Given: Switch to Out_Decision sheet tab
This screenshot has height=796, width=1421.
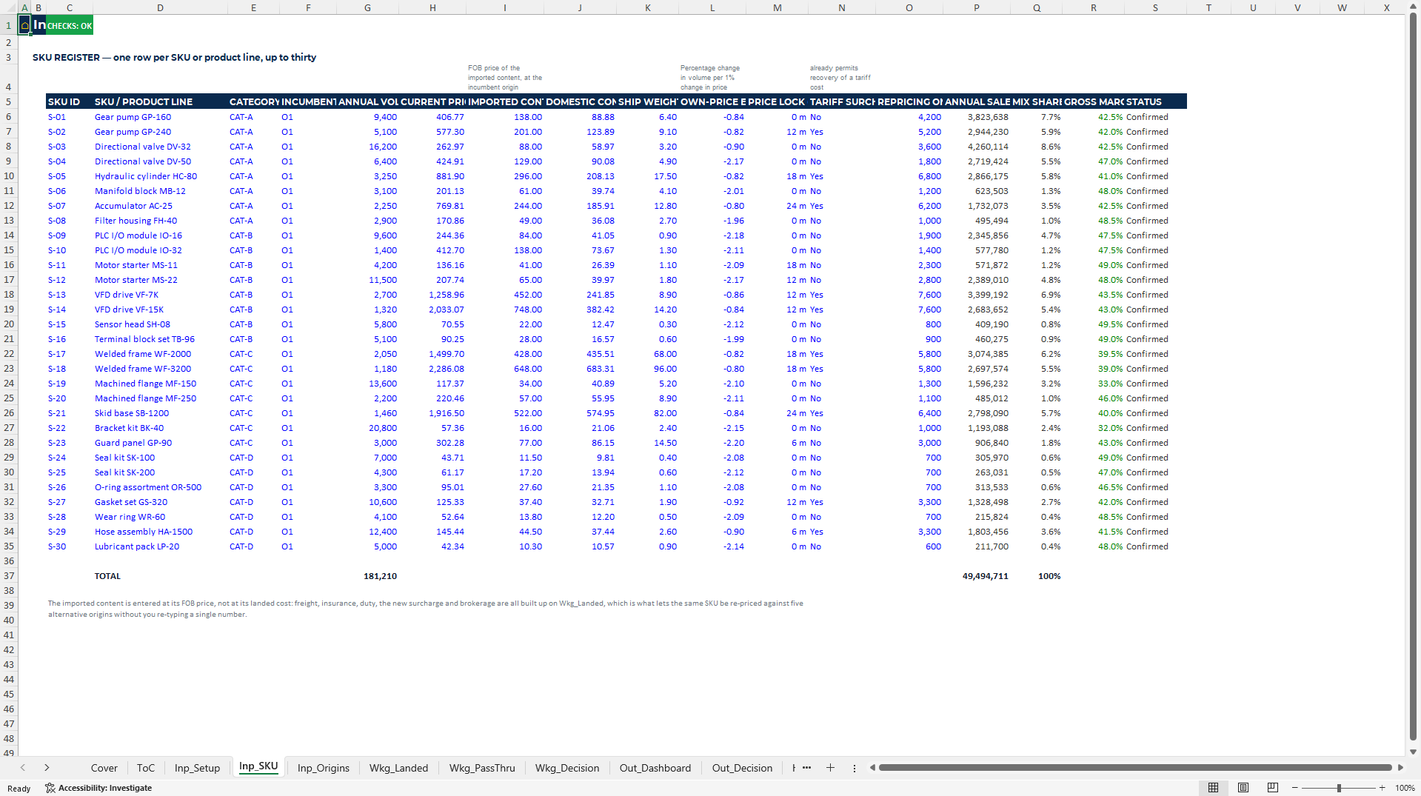Looking at the screenshot, I should pyautogui.click(x=742, y=768).
